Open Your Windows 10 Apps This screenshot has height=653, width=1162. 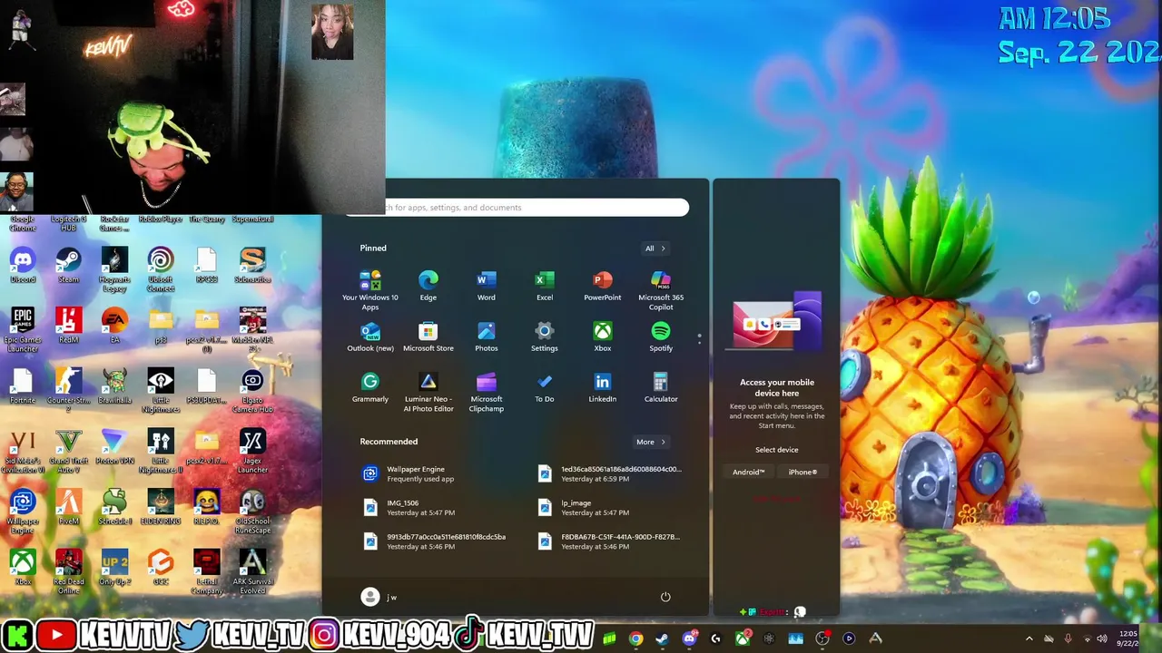pos(369,290)
